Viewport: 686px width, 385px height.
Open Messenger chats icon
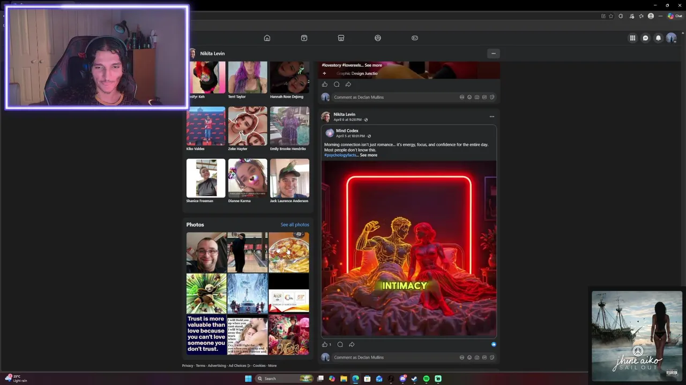click(645, 38)
